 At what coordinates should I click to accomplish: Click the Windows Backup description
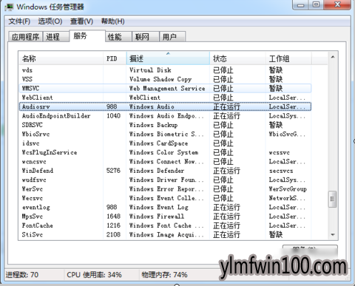154,125
